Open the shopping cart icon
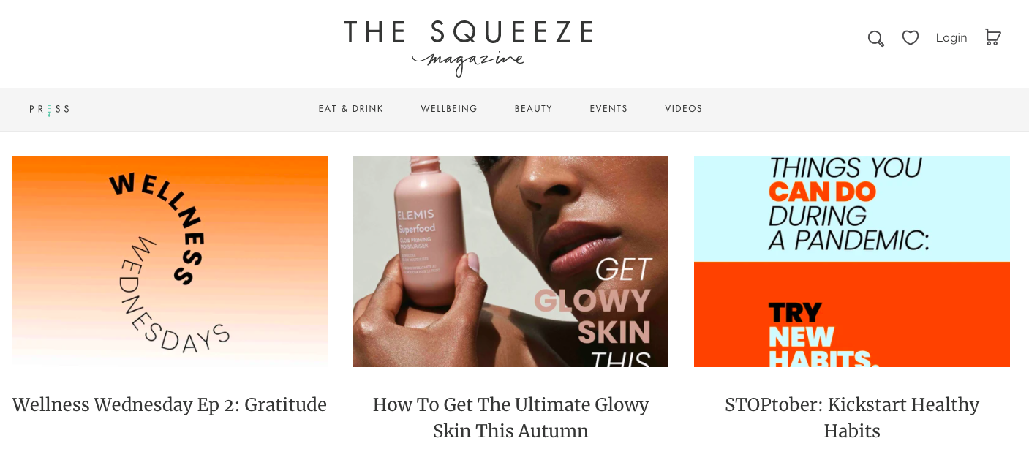Image resolution: width=1029 pixels, height=449 pixels. (x=992, y=37)
